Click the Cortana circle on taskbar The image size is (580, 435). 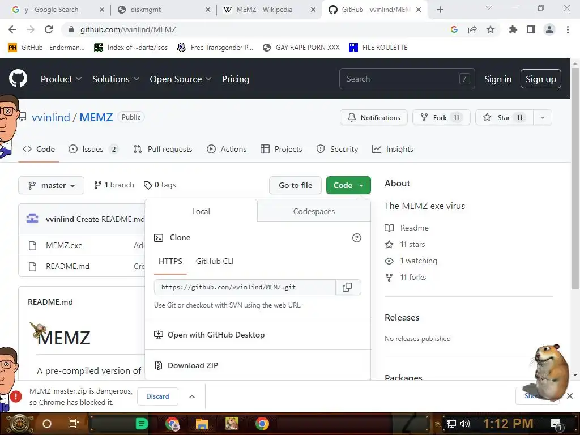pyautogui.click(x=47, y=424)
